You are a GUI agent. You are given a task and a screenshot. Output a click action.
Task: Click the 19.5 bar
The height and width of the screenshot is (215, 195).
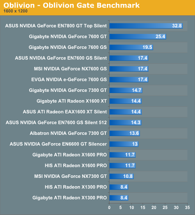tap(131, 47)
